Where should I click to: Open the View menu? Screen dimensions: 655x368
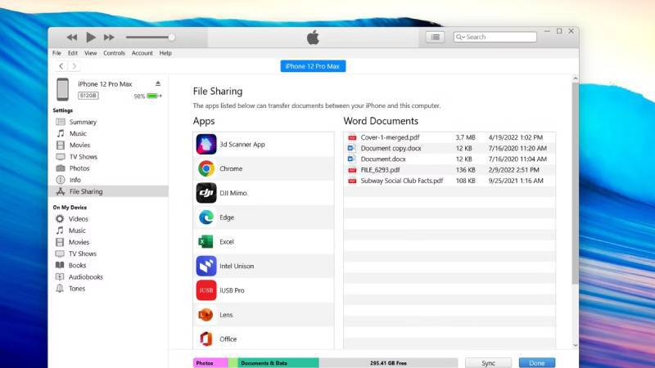[91, 53]
